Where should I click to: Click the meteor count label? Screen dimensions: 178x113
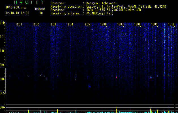pyautogui.click(x=40, y=9)
